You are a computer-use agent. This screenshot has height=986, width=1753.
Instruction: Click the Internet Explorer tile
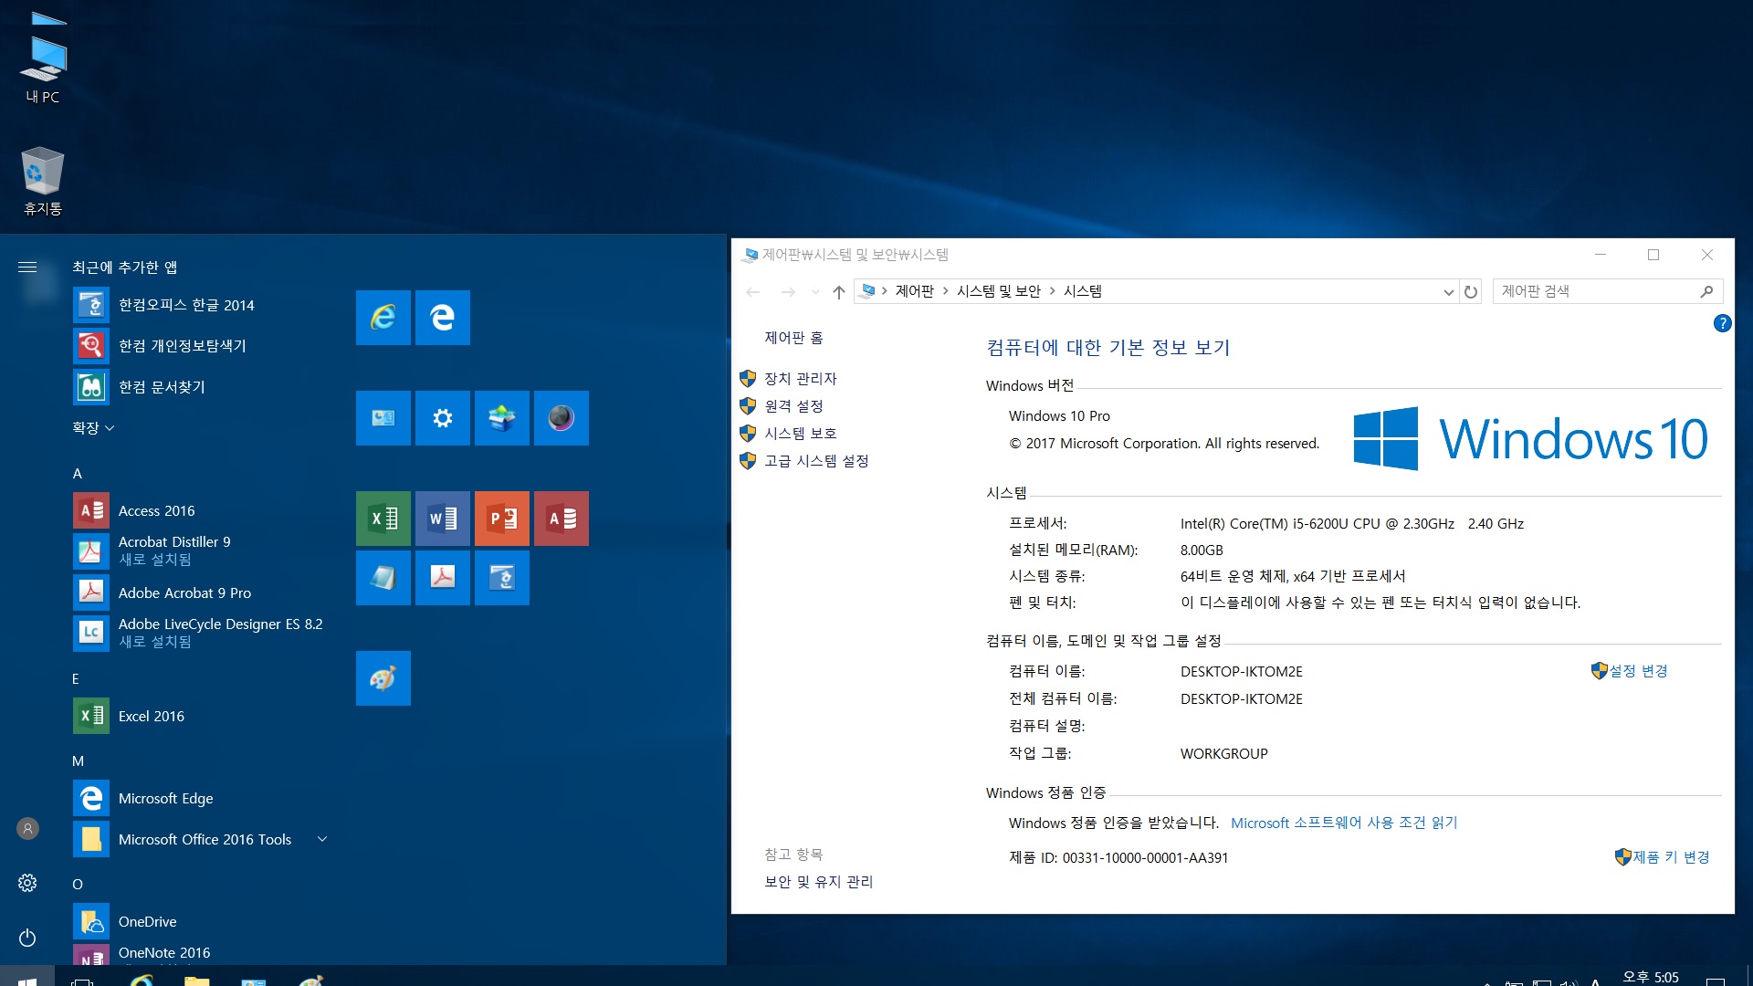(383, 318)
